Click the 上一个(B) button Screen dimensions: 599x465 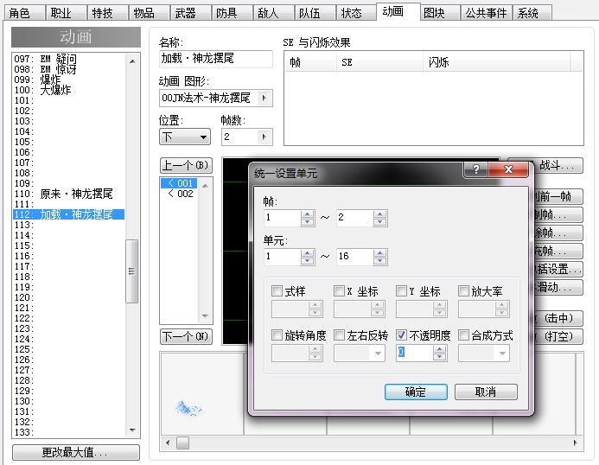pyautogui.click(x=186, y=165)
